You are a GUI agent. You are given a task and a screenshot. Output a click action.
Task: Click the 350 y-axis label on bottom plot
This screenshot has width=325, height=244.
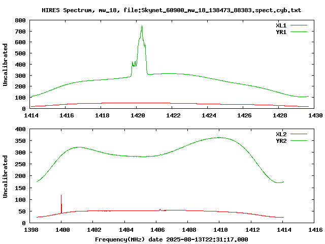[x=20, y=141]
